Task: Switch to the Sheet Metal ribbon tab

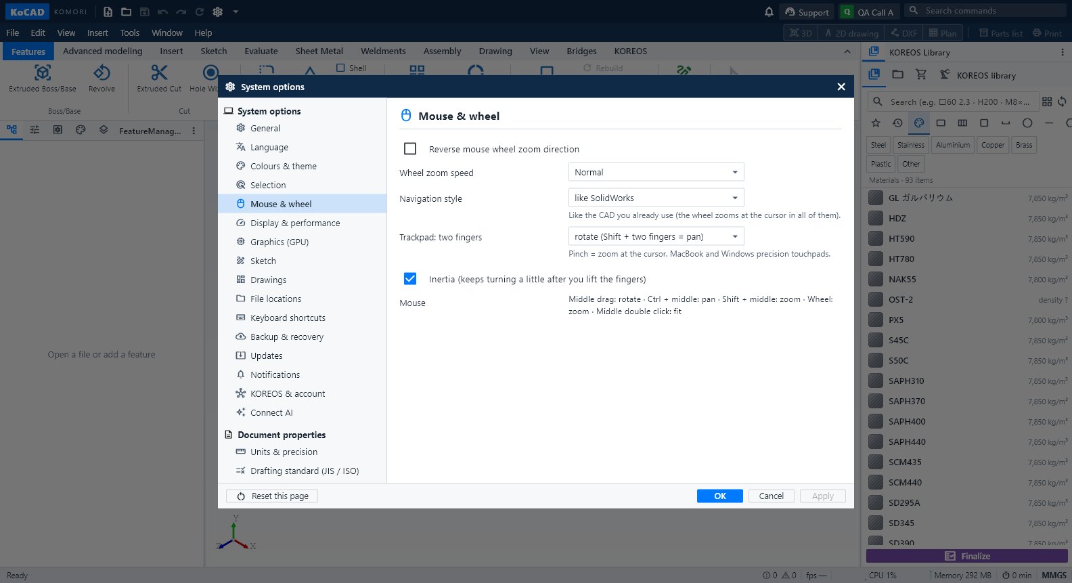Action: click(319, 51)
